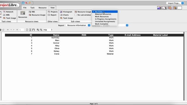Image resolution: width=187 pixels, height=105 pixels.
Task: Click the RBS column header
Action: pos(84,35)
